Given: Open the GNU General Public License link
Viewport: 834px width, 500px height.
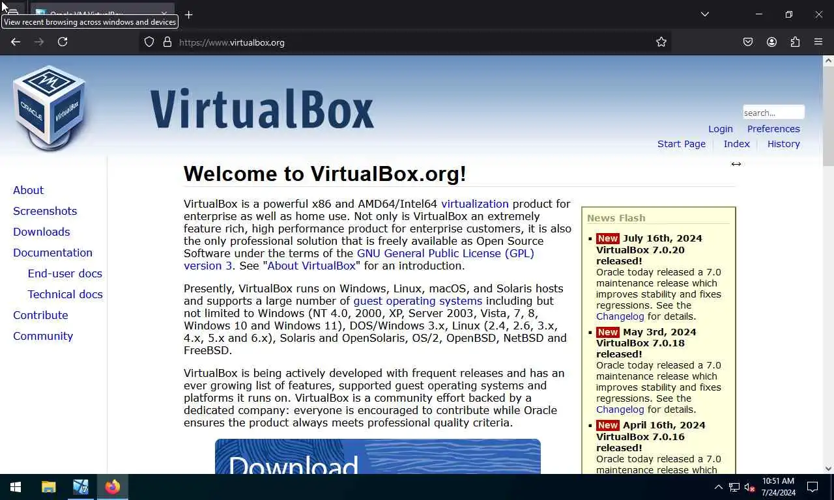Looking at the screenshot, I should coord(446,253).
